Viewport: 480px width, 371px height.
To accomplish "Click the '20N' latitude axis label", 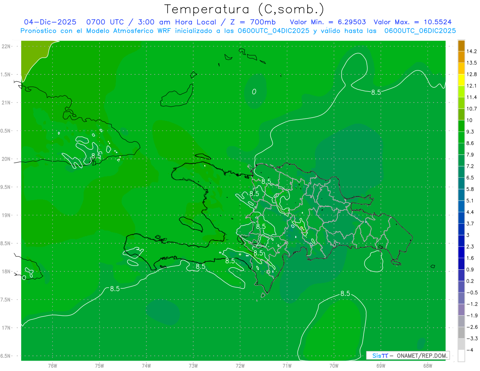I will (6, 159).
